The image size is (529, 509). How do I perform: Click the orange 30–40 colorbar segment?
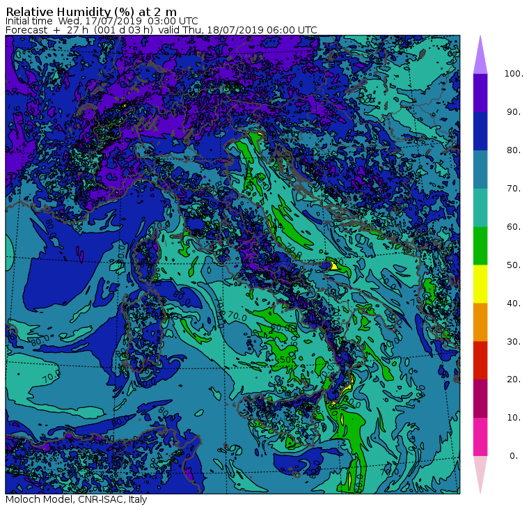pyautogui.click(x=480, y=322)
